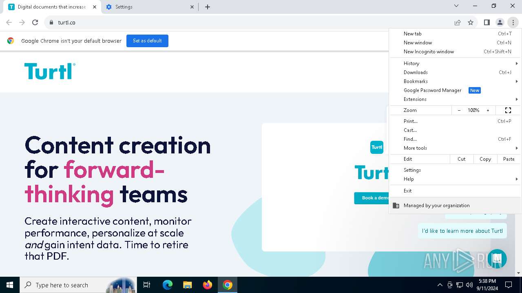
Task: Expand the History submenu
Action: click(456, 63)
